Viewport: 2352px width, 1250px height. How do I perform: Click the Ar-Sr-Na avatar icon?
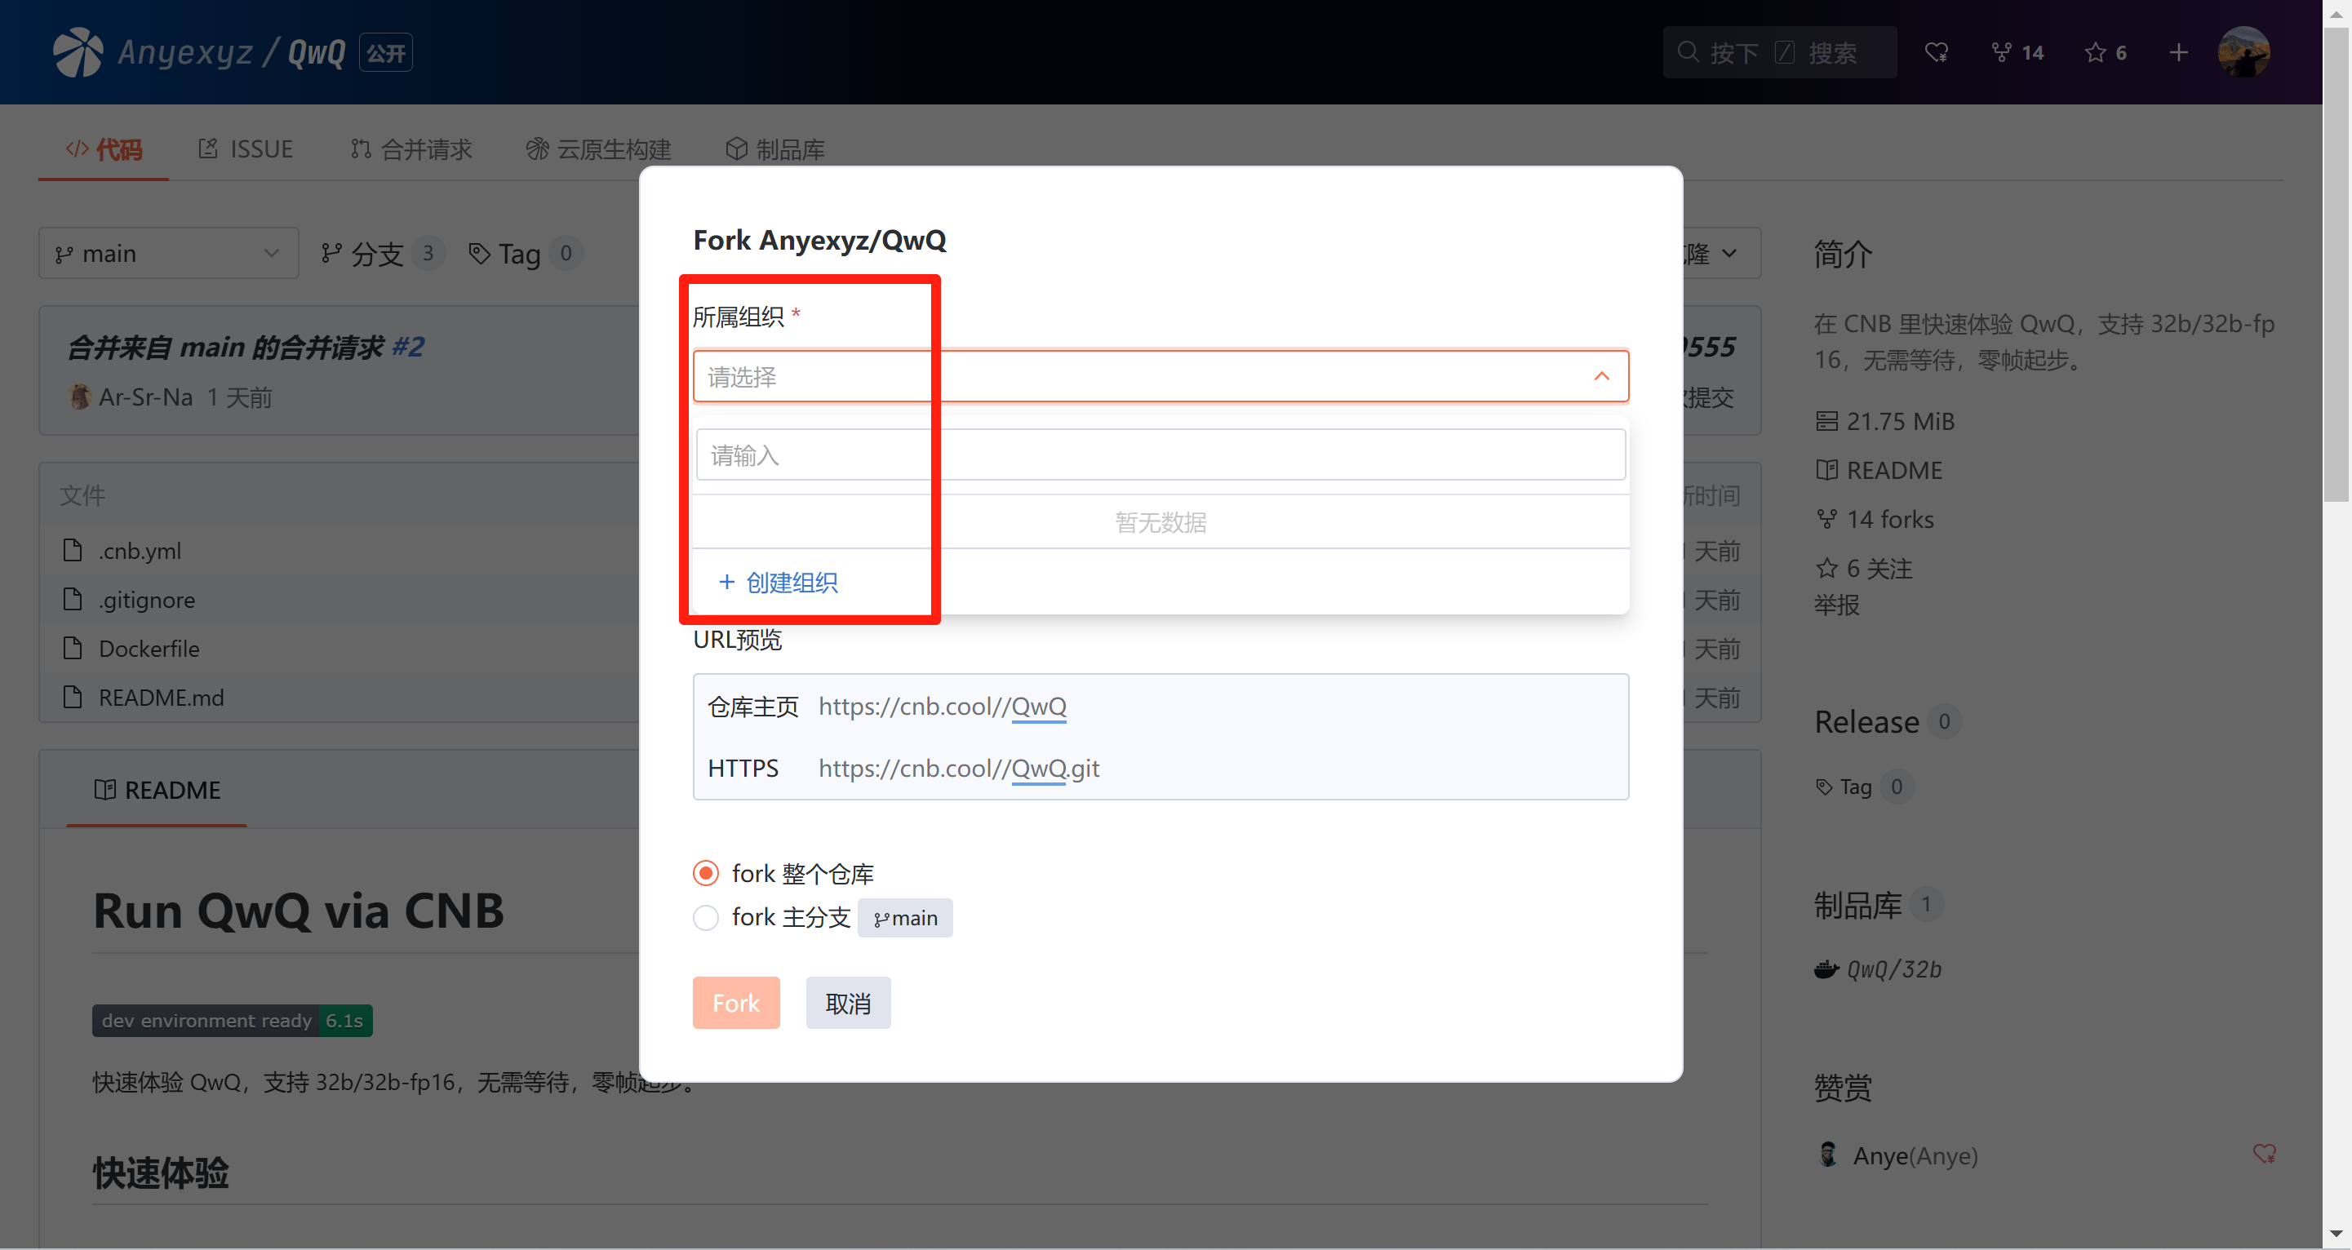click(80, 397)
